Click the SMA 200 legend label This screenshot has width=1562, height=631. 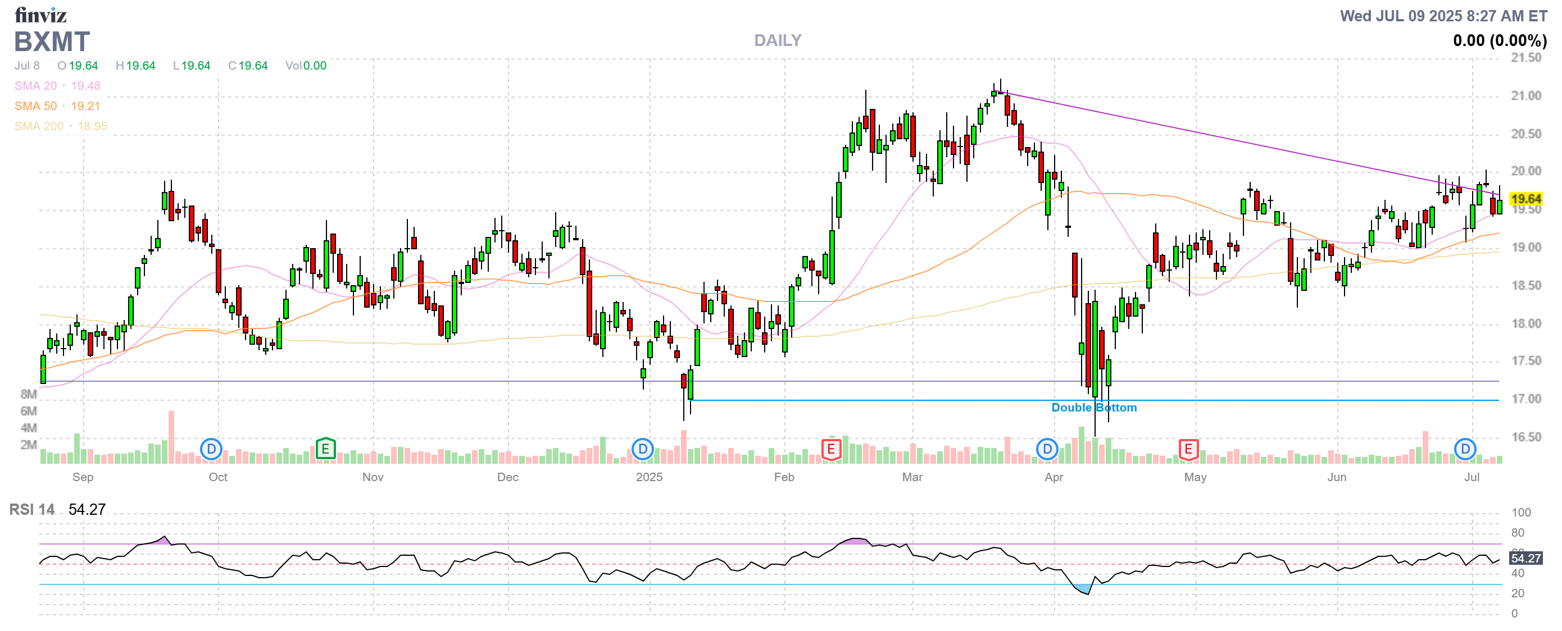pos(39,126)
